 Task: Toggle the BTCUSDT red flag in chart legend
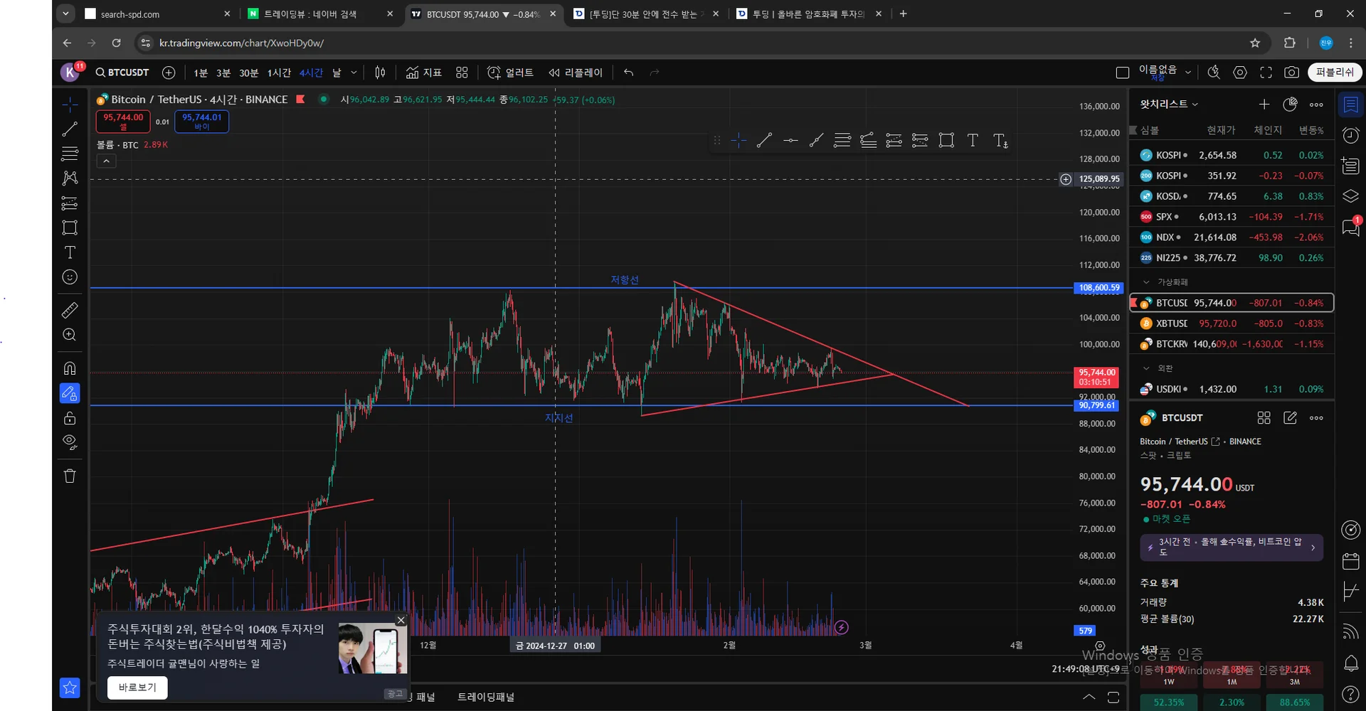300,100
